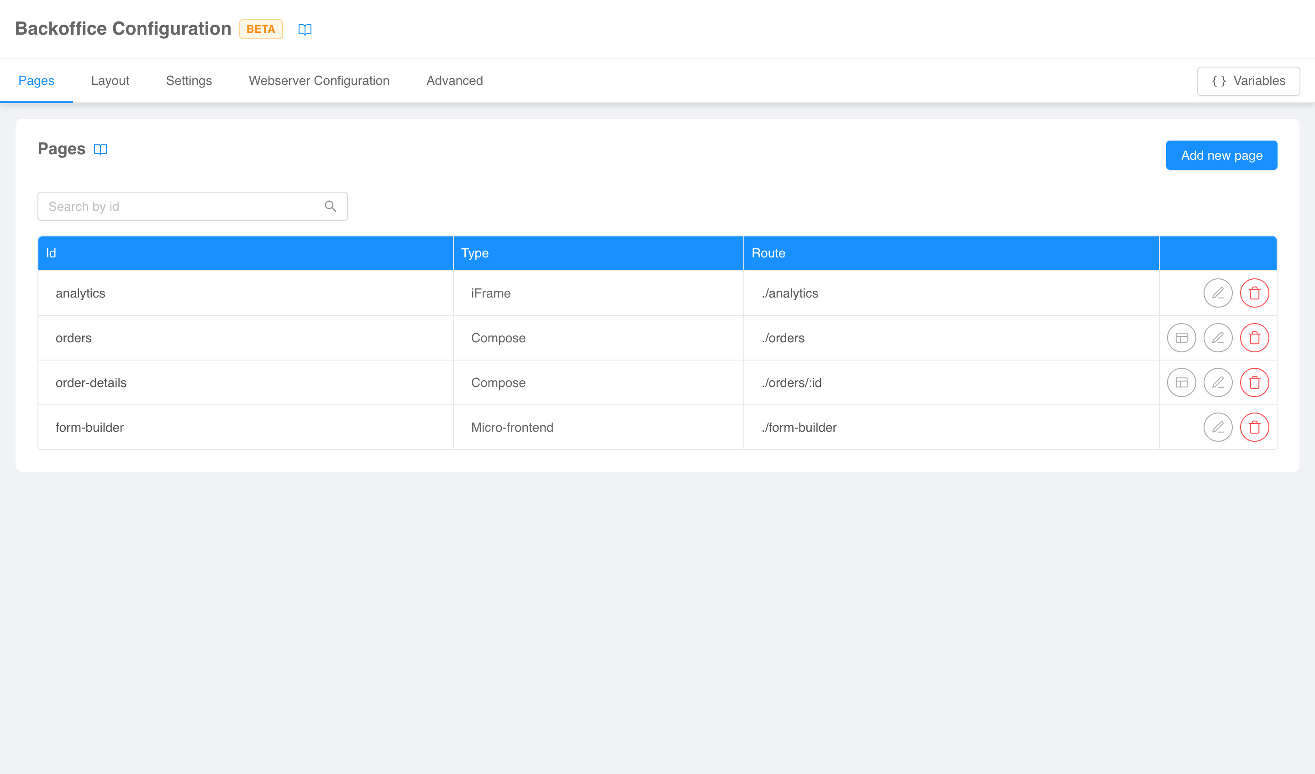Click the search magnifier icon
Image resolution: width=1315 pixels, height=774 pixels.
330,207
